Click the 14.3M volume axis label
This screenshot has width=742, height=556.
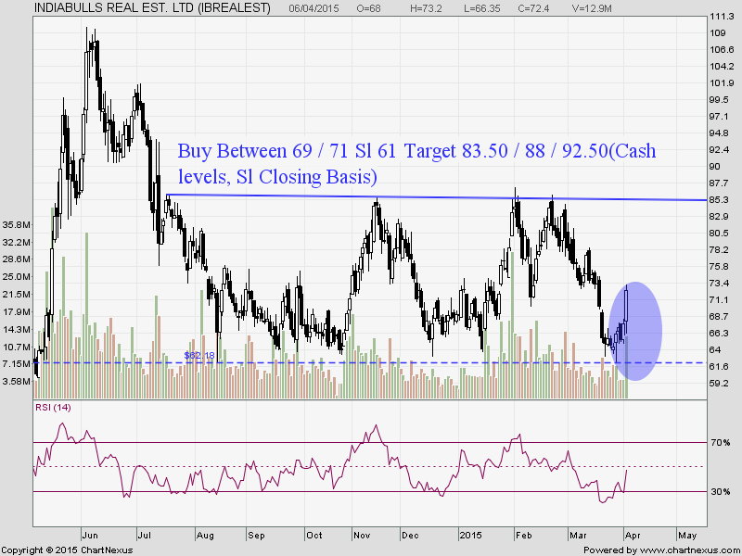[x=17, y=329]
